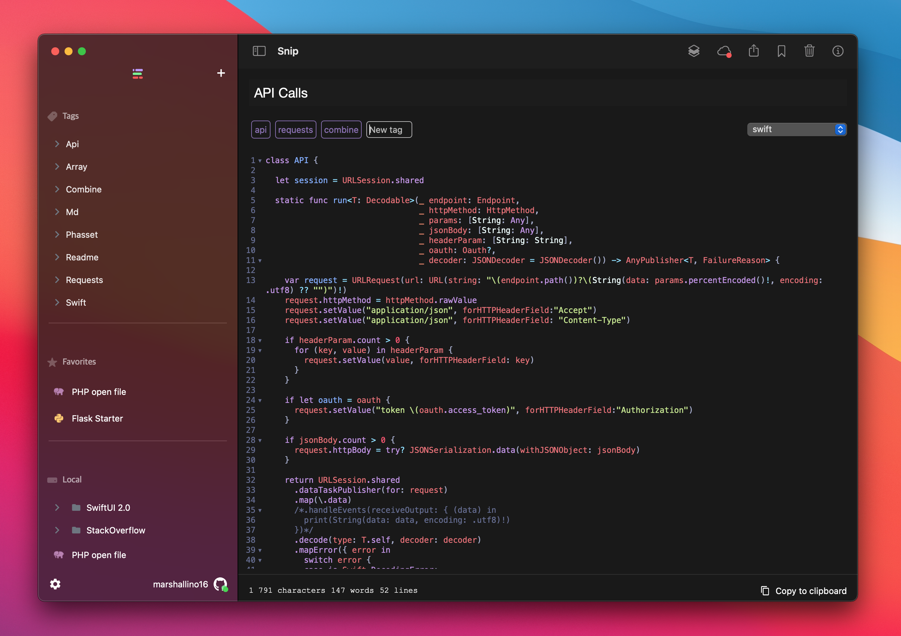Image resolution: width=901 pixels, height=636 pixels.
Task: Click the Tags section header
Action: pyautogui.click(x=70, y=116)
